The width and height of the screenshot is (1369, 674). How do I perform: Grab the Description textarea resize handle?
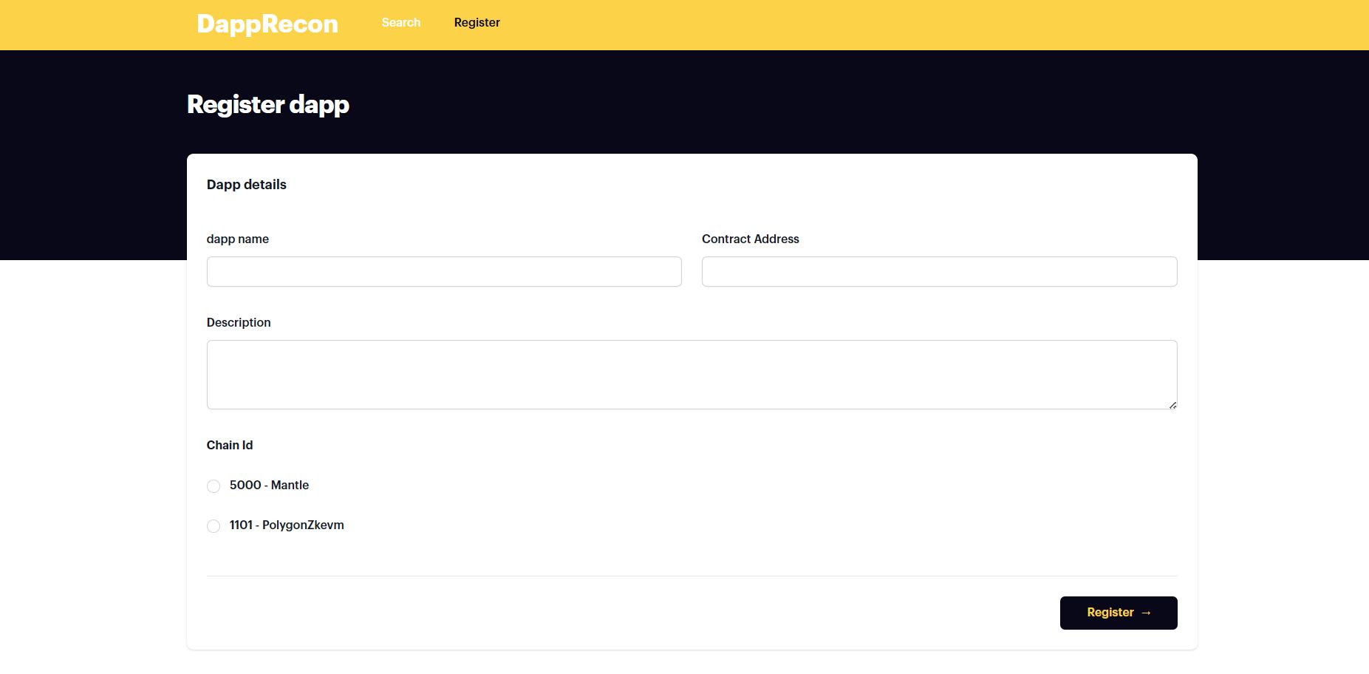coord(1172,404)
